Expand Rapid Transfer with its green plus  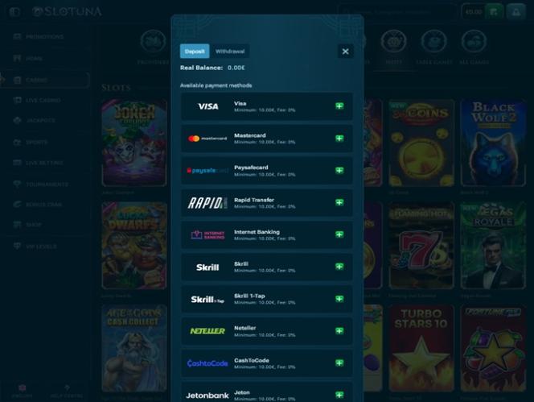point(339,202)
